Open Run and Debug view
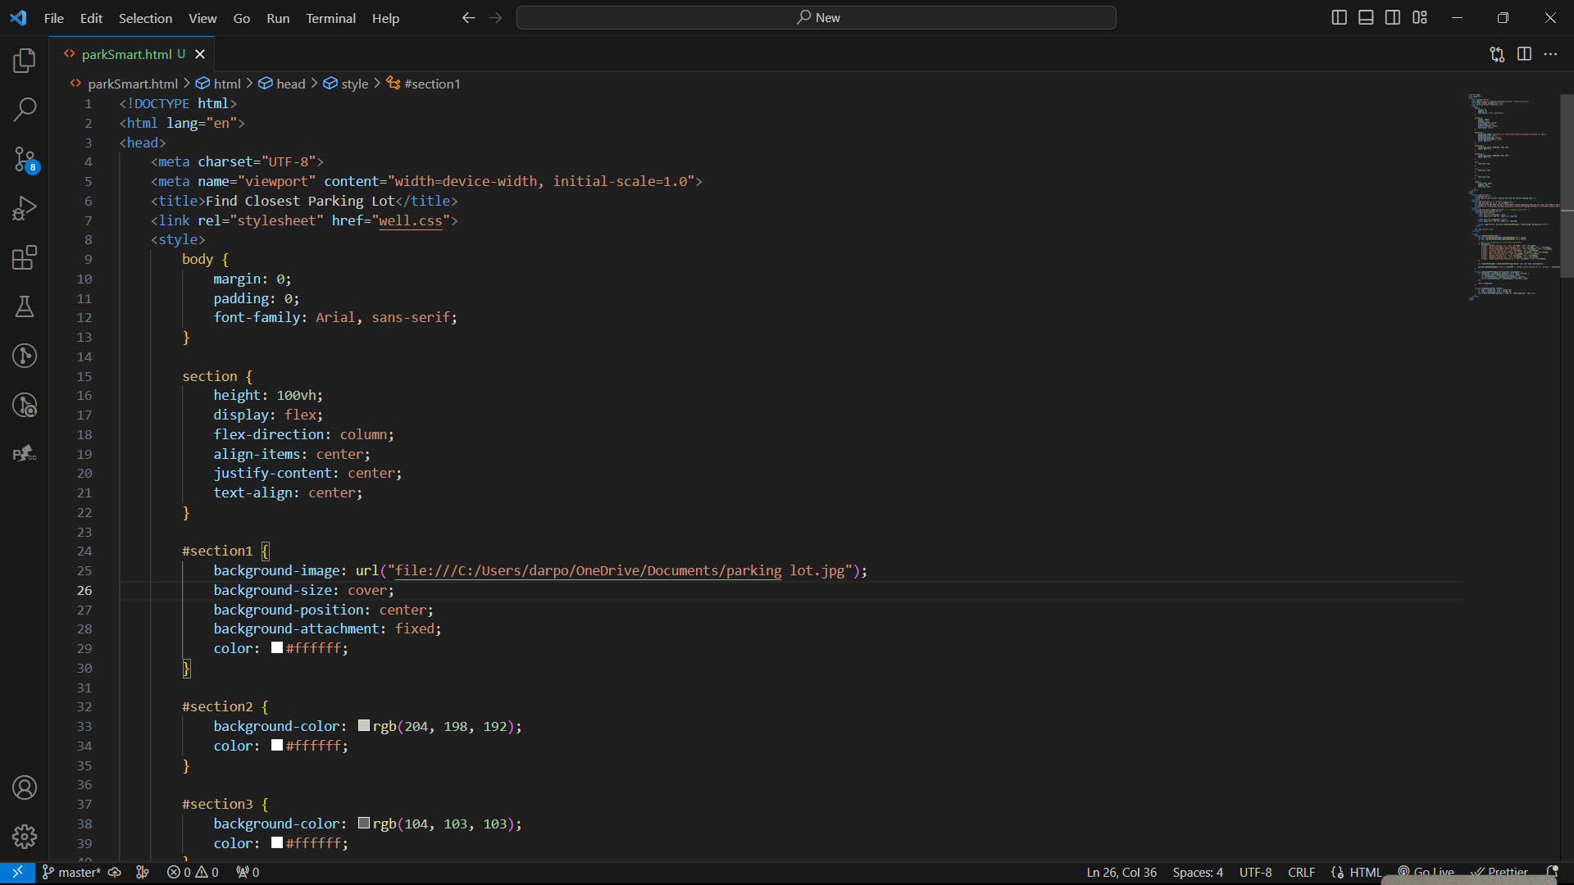This screenshot has height=885, width=1574. pyautogui.click(x=25, y=208)
